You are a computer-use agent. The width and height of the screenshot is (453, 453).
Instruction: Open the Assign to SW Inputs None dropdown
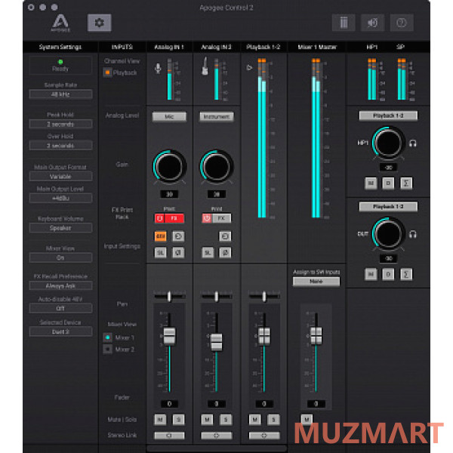click(x=316, y=282)
